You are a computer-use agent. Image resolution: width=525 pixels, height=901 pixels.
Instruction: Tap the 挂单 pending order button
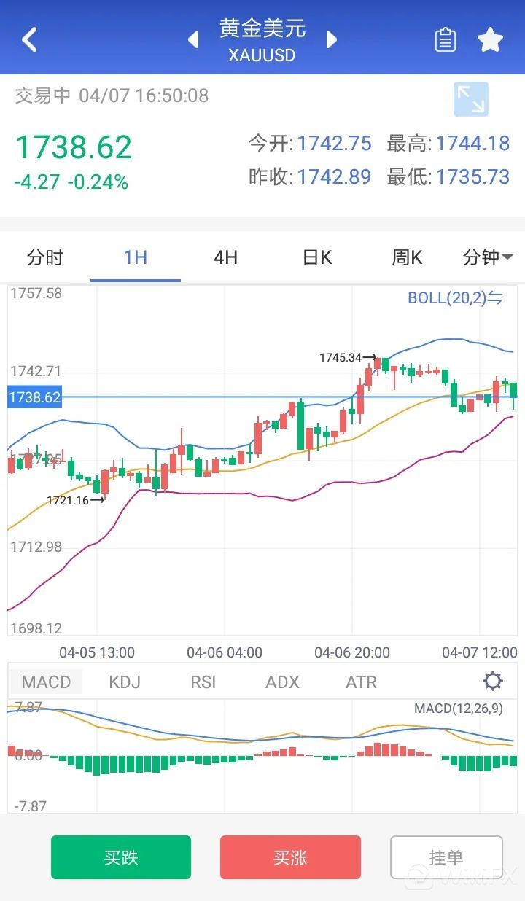pos(446,857)
